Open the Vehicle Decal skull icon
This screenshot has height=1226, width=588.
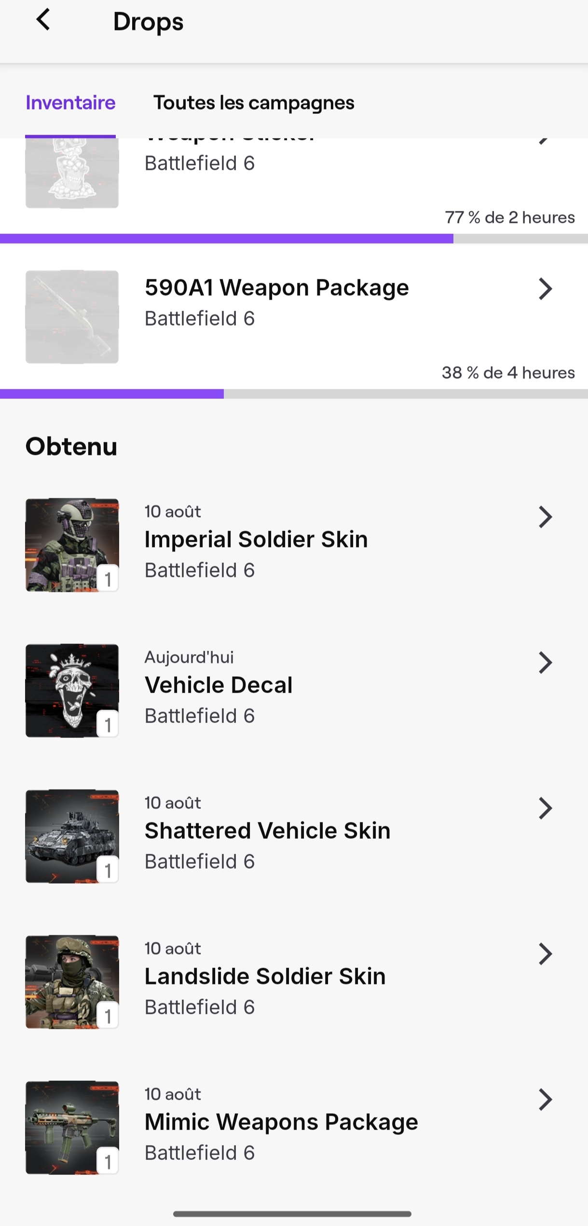coord(72,691)
